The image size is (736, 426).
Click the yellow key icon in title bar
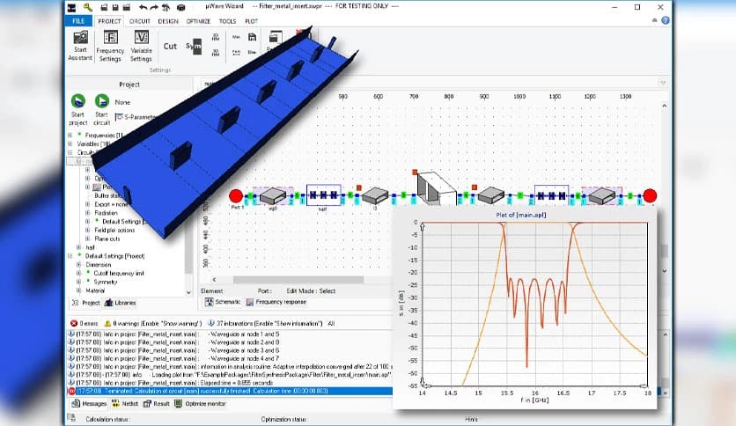(88, 7)
